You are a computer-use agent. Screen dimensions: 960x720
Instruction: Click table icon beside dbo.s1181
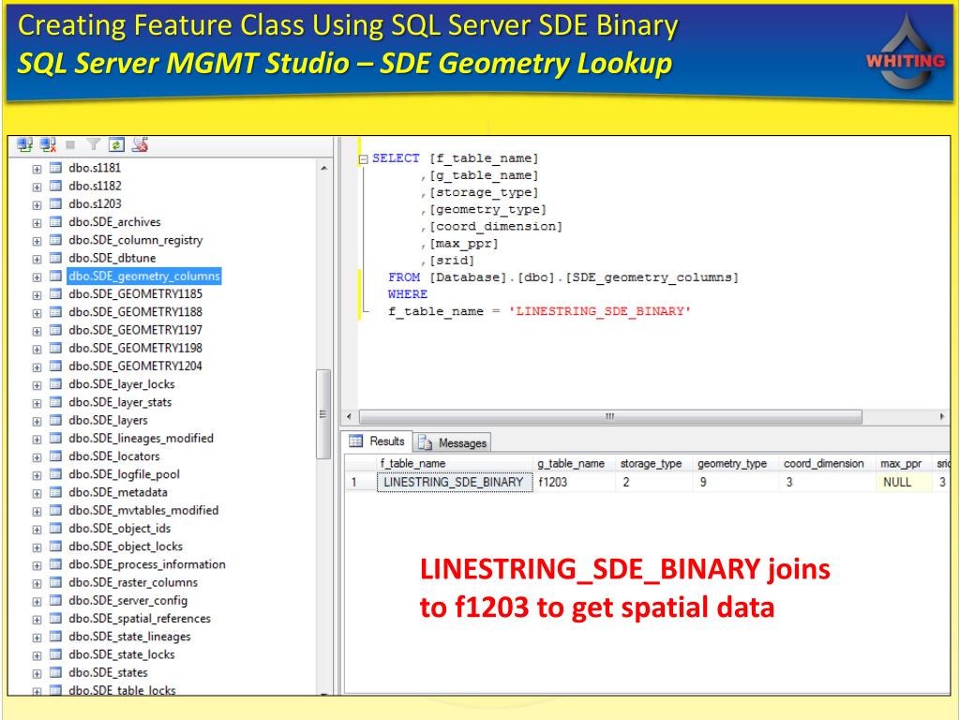pyautogui.click(x=55, y=168)
